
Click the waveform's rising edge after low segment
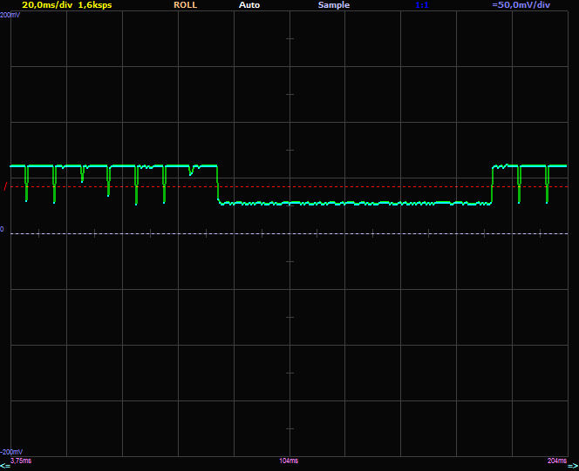(493, 185)
